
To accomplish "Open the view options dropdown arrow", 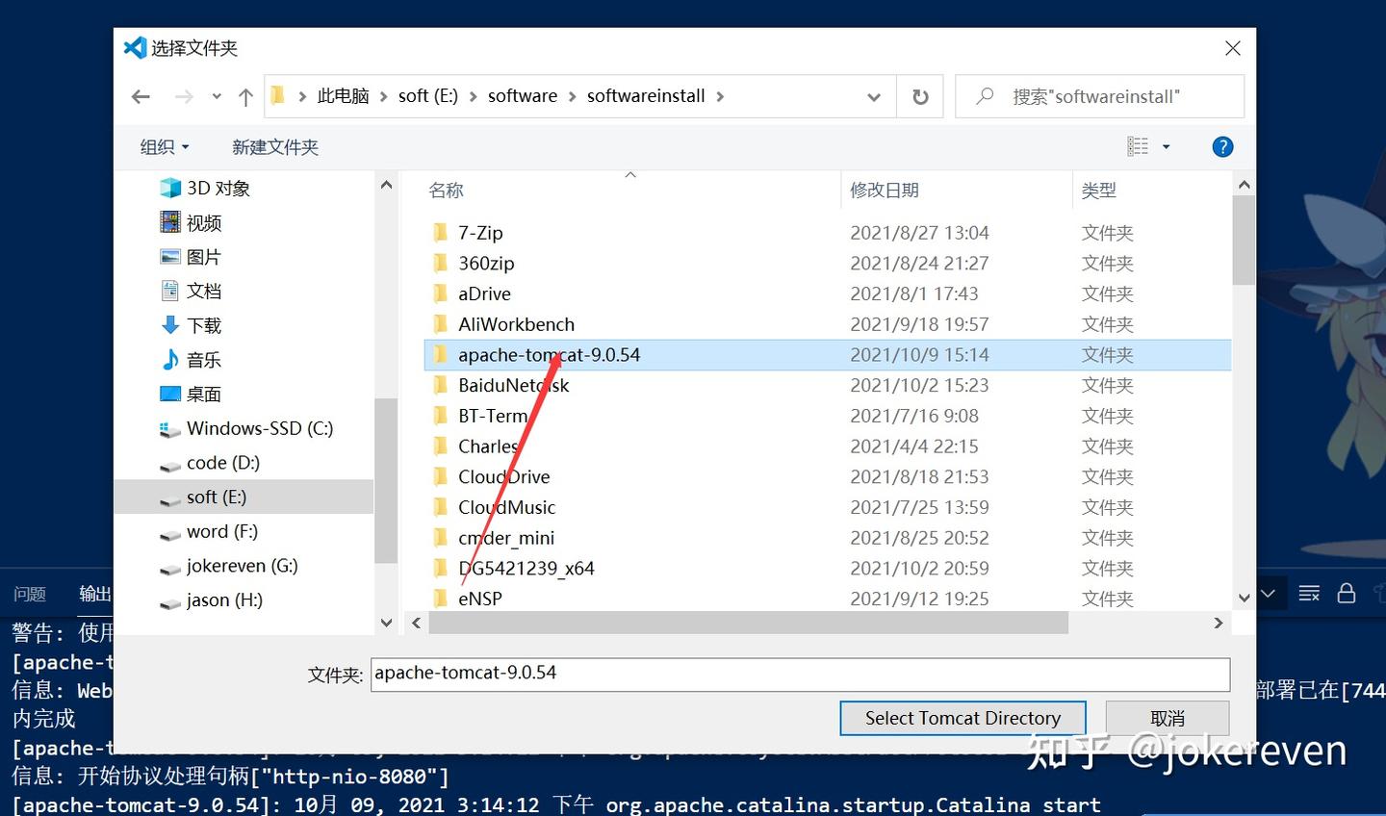I will pos(1166,146).
